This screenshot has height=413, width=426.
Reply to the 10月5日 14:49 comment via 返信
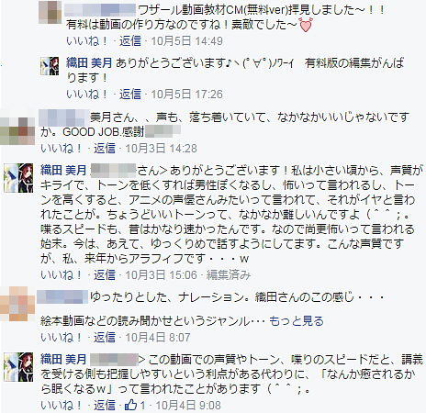tap(130, 40)
